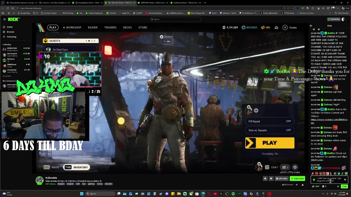Open the Windows Start menu
351x197 pixels.
(82, 194)
